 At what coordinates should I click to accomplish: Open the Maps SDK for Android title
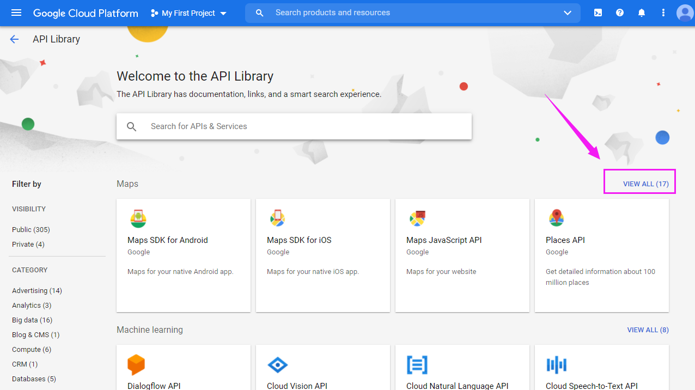tap(168, 240)
